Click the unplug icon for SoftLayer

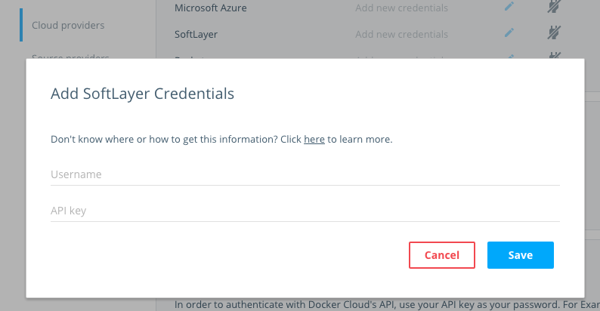[555, 33]
